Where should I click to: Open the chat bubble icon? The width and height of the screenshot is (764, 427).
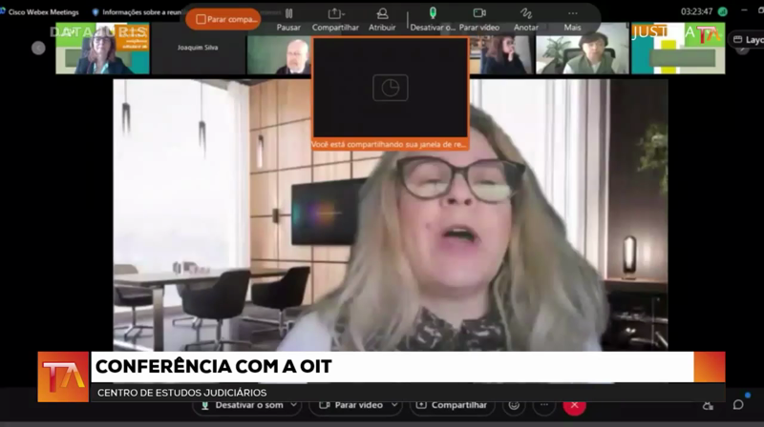(x=738, y=405)
